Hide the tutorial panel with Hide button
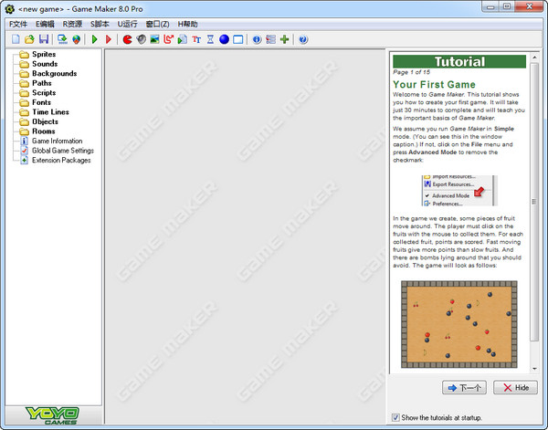Viewport: 548px width, 430px height. 515,387
